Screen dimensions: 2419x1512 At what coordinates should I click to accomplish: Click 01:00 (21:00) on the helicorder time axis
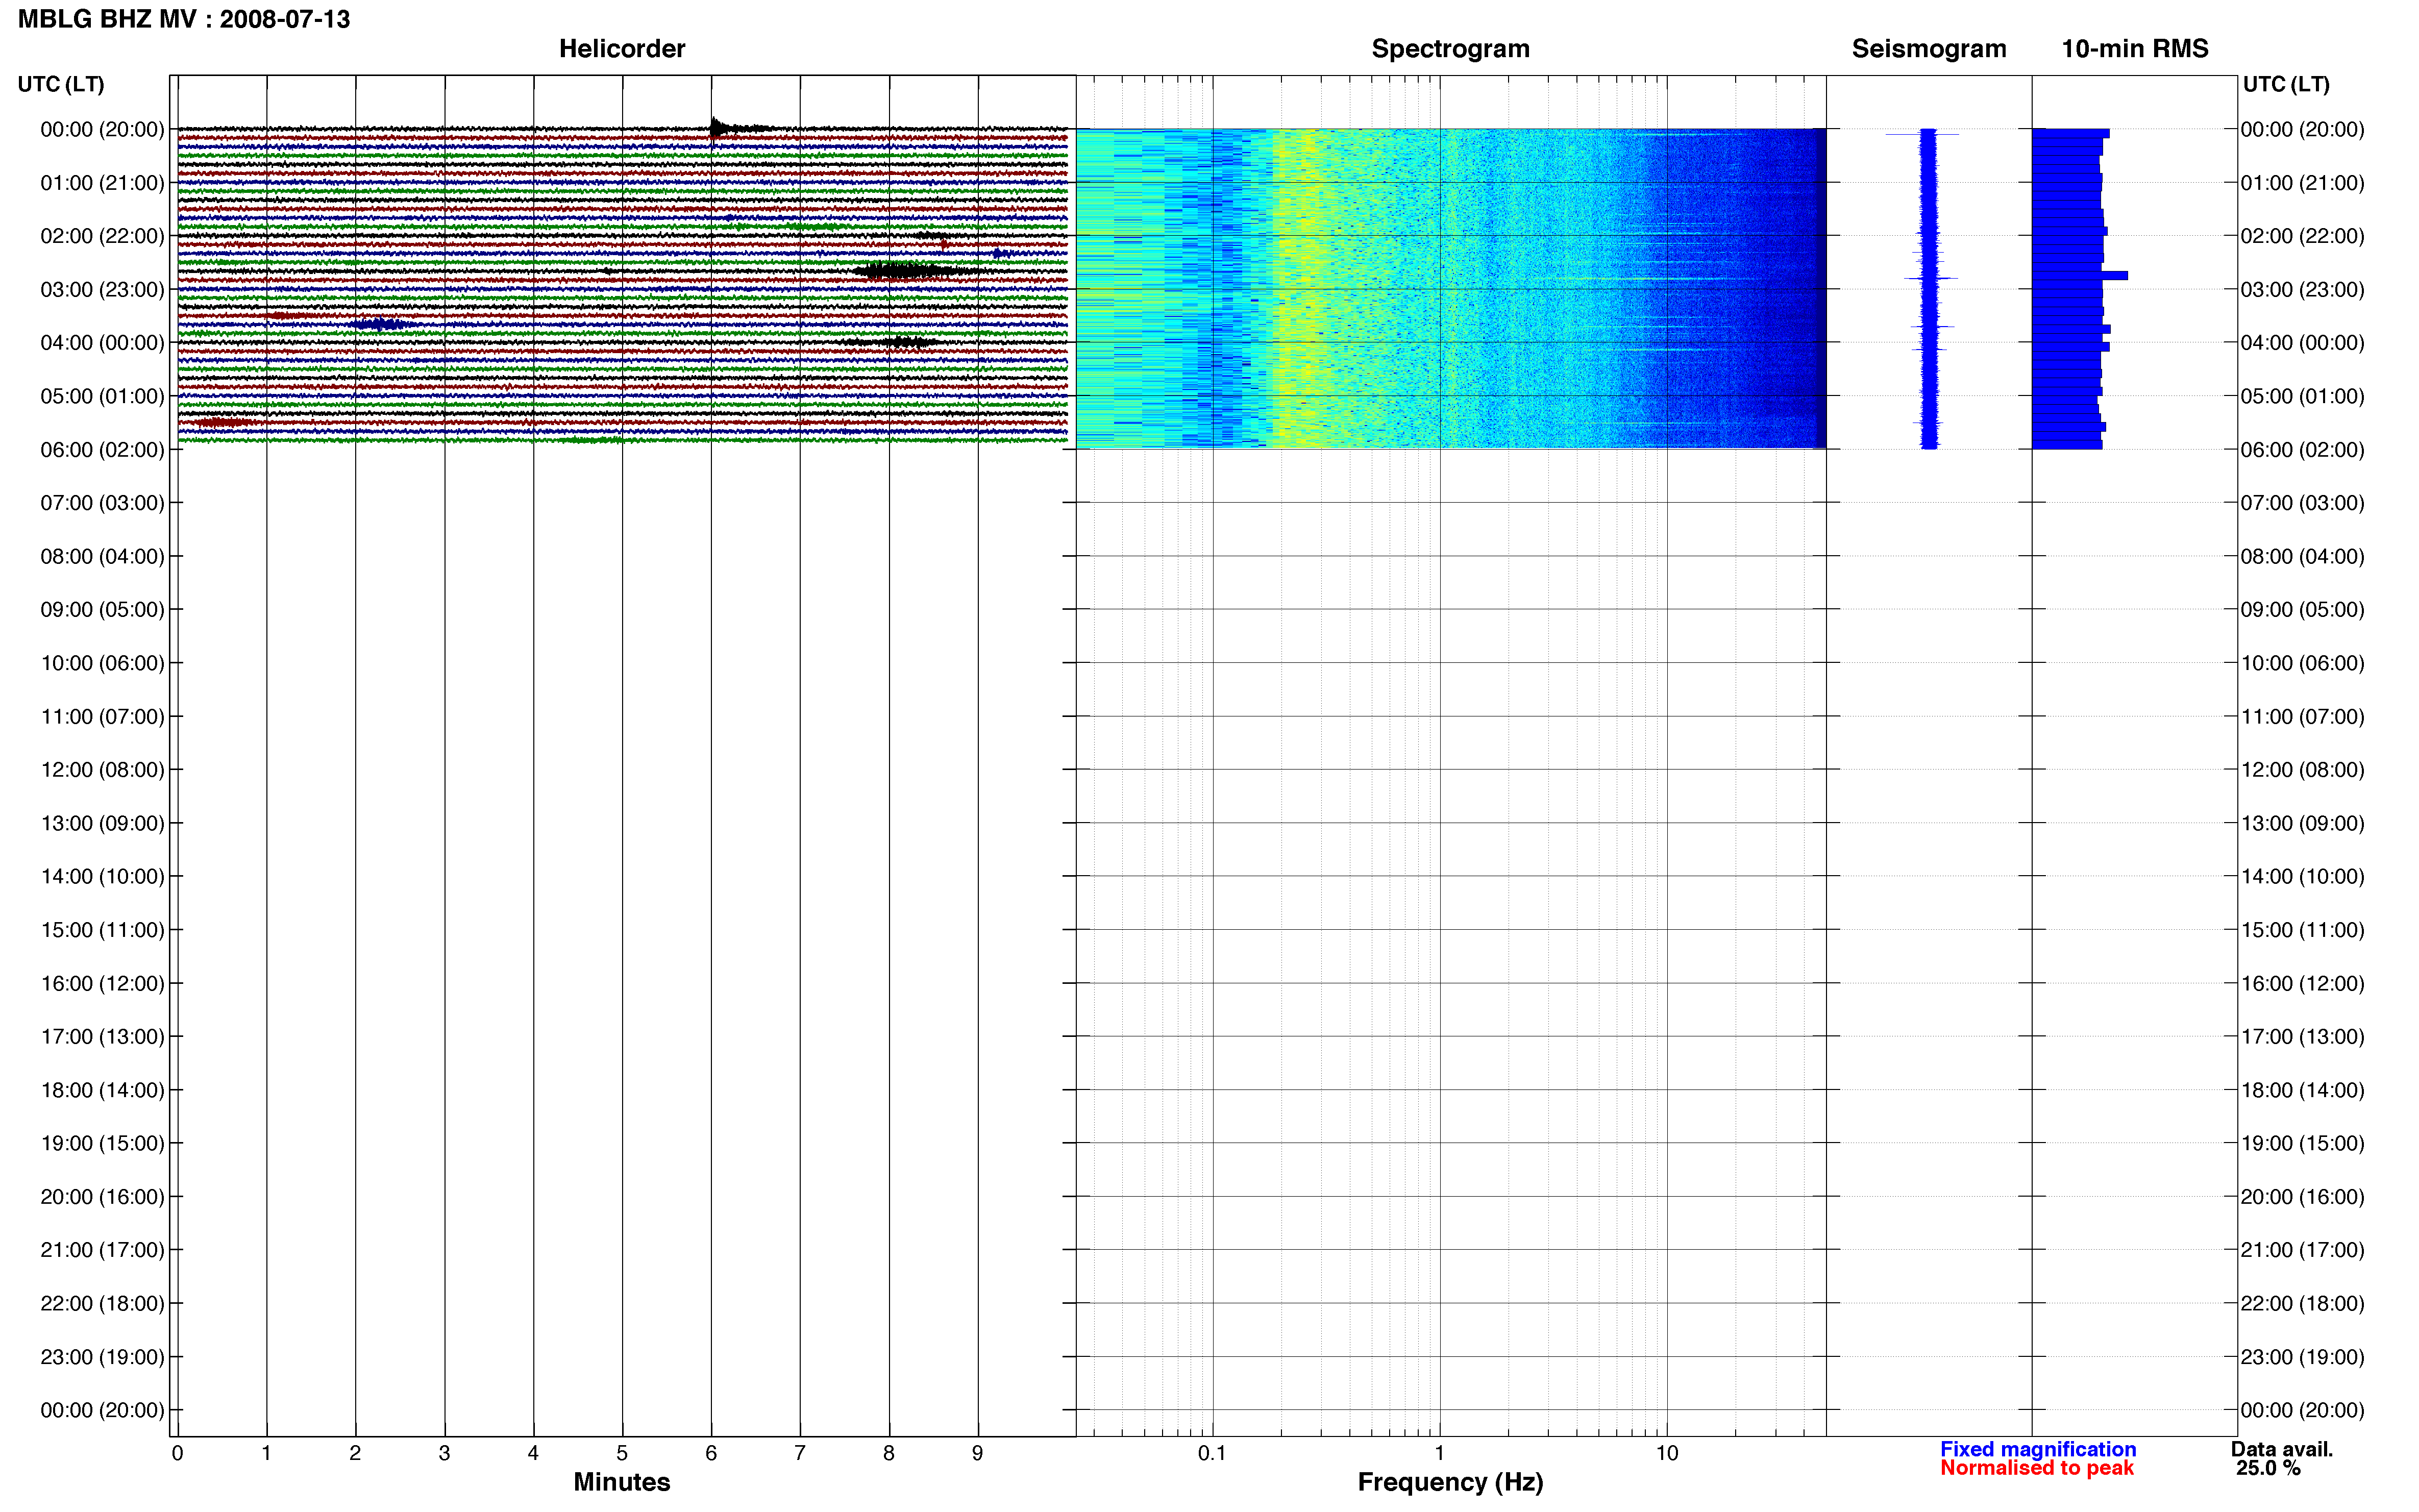pyautogui.click(x=102, y=183)
